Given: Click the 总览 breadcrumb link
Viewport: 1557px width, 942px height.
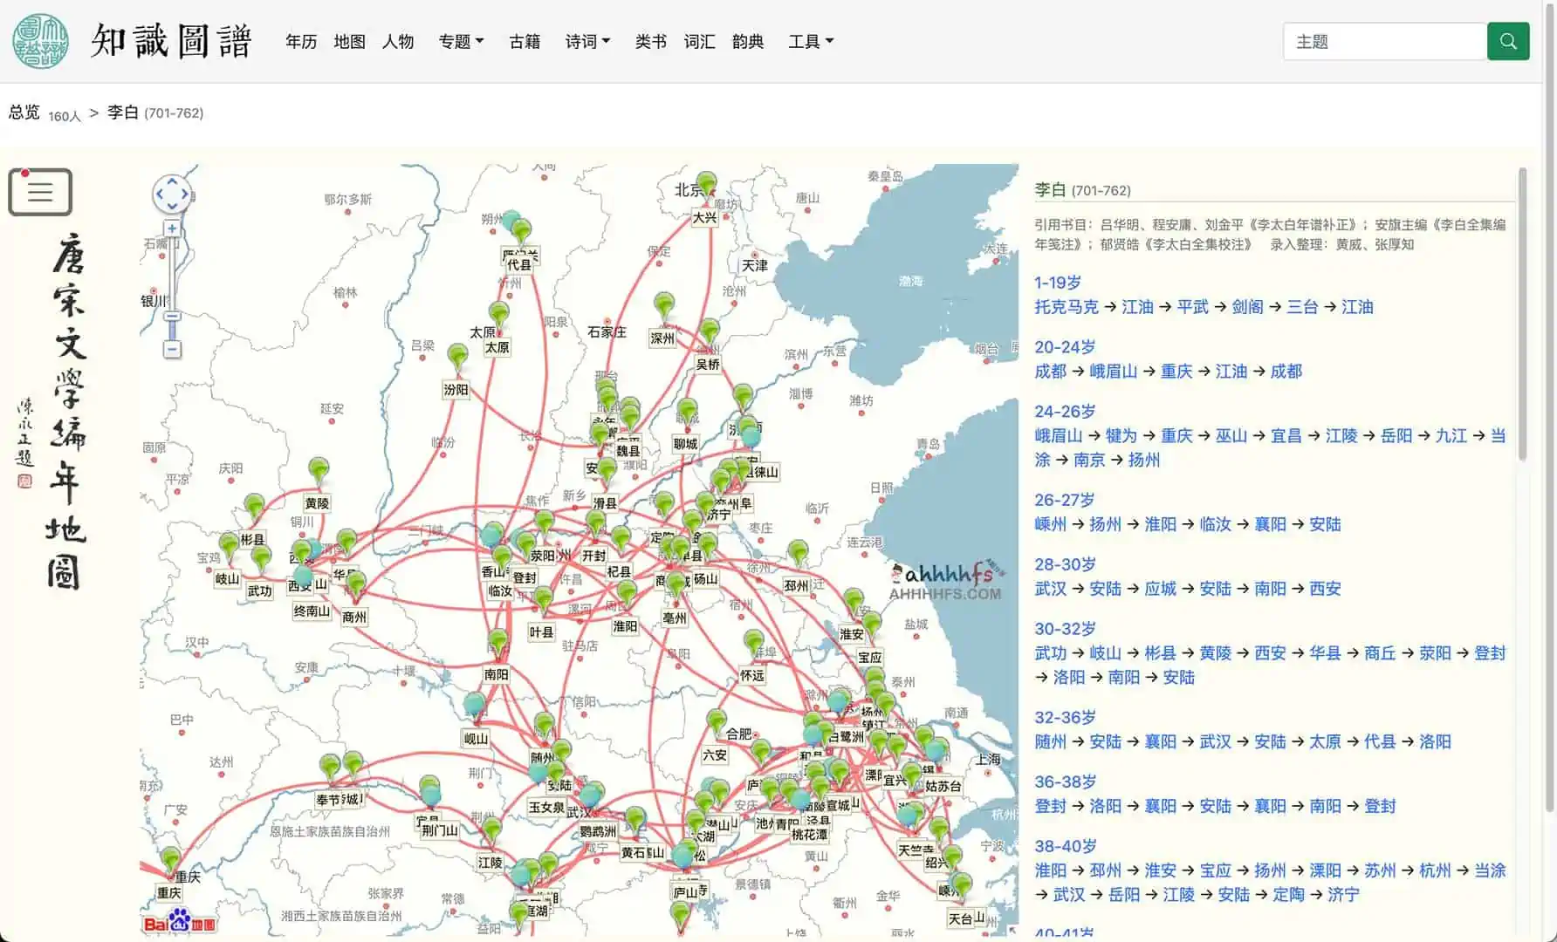Looking at the screenshot, I should [x=24, y=113].
